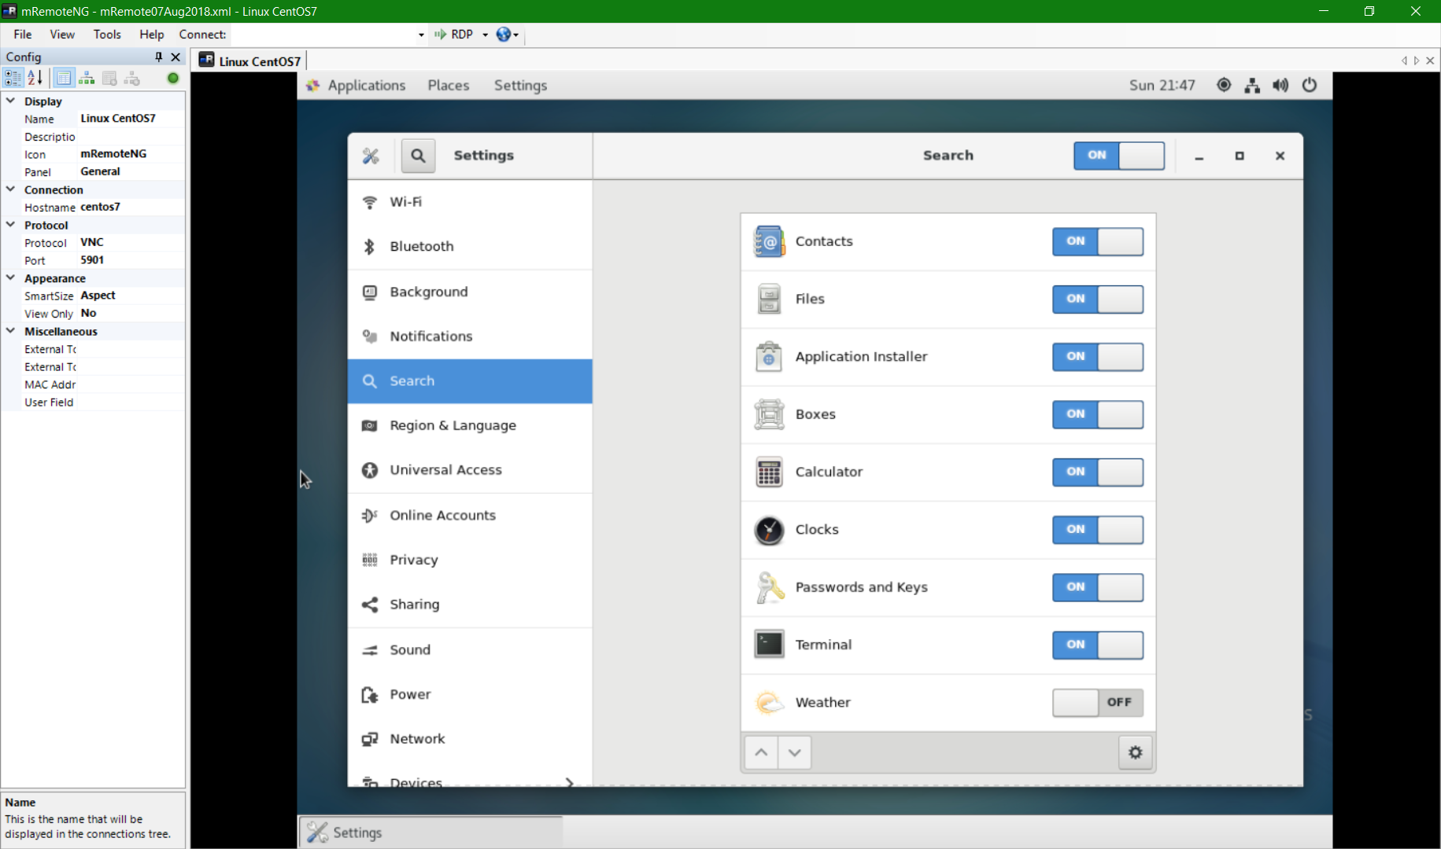Open the search locations gear settings
The image size is (1441, 849).
tap(1135, 752)
